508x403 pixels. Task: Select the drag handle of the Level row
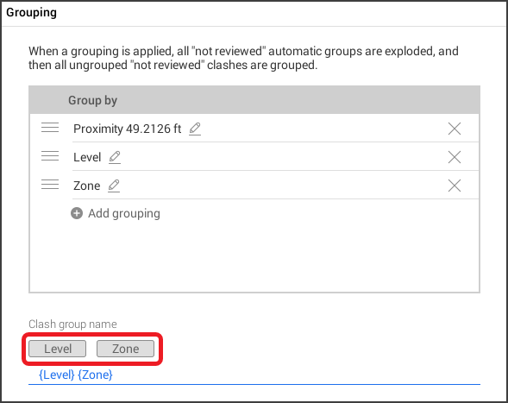50,156
